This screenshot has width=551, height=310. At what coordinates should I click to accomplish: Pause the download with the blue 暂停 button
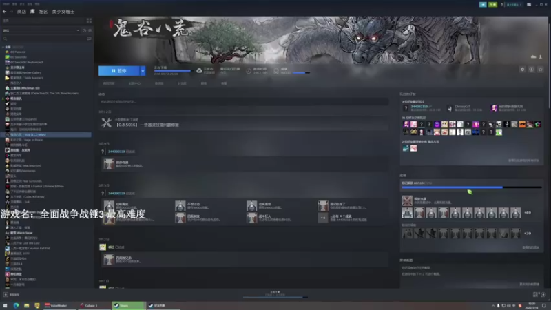click(118, 71)
